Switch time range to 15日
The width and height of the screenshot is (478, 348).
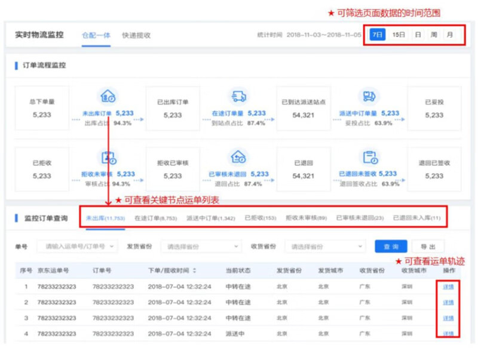click(x=399, y=35)
